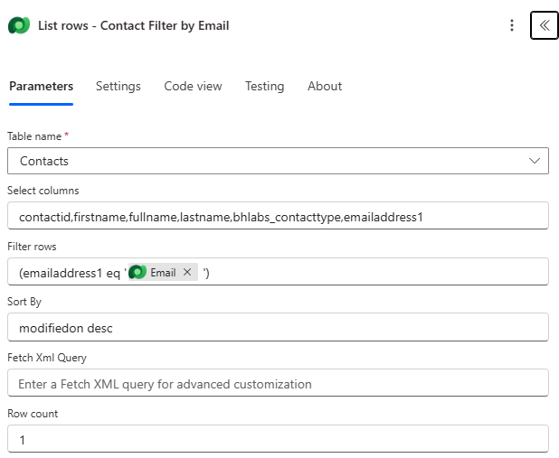Expand the Table name dropdown arrow
The height and width of the screenshot is (458, 559).
coord(534,161)
